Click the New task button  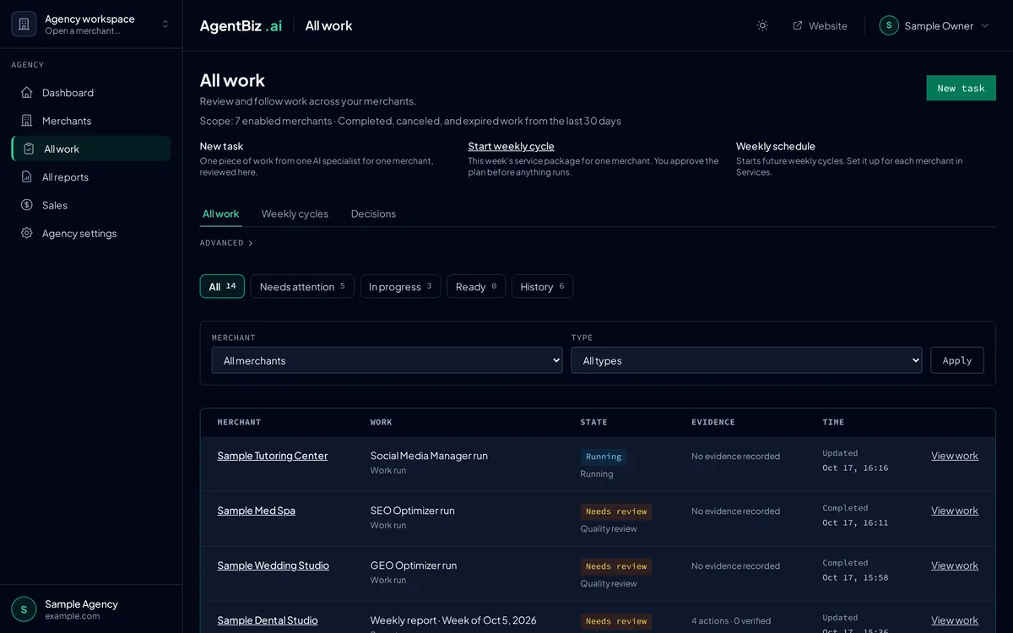[x=961, y=88]
